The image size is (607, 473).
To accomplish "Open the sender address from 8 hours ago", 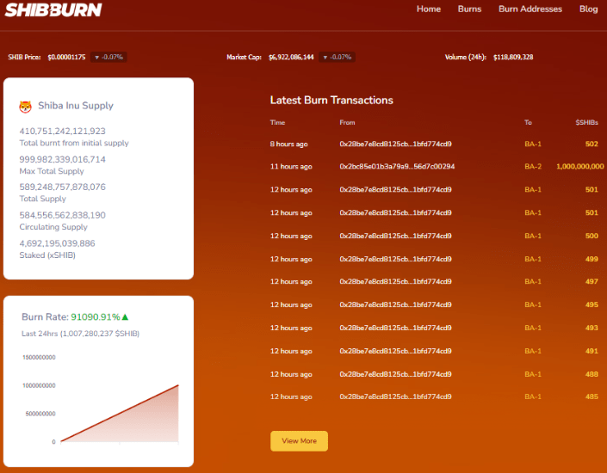I will click(395, 144).
